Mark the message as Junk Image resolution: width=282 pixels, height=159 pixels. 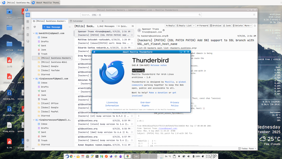click(227, 26)
